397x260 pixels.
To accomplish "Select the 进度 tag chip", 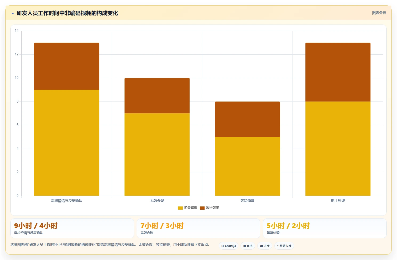I will pyautogui.click(x=264, y=246).
